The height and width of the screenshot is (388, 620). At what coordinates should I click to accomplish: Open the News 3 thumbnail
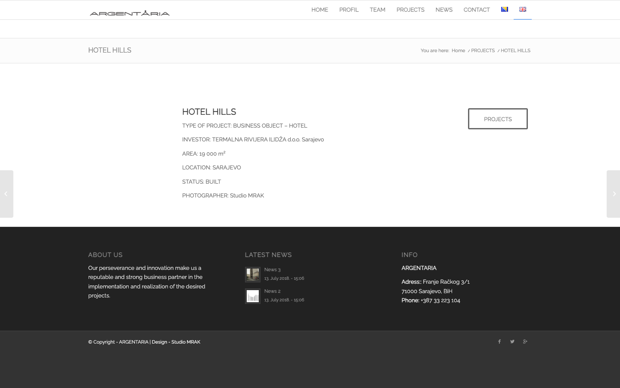click(253, 275)
